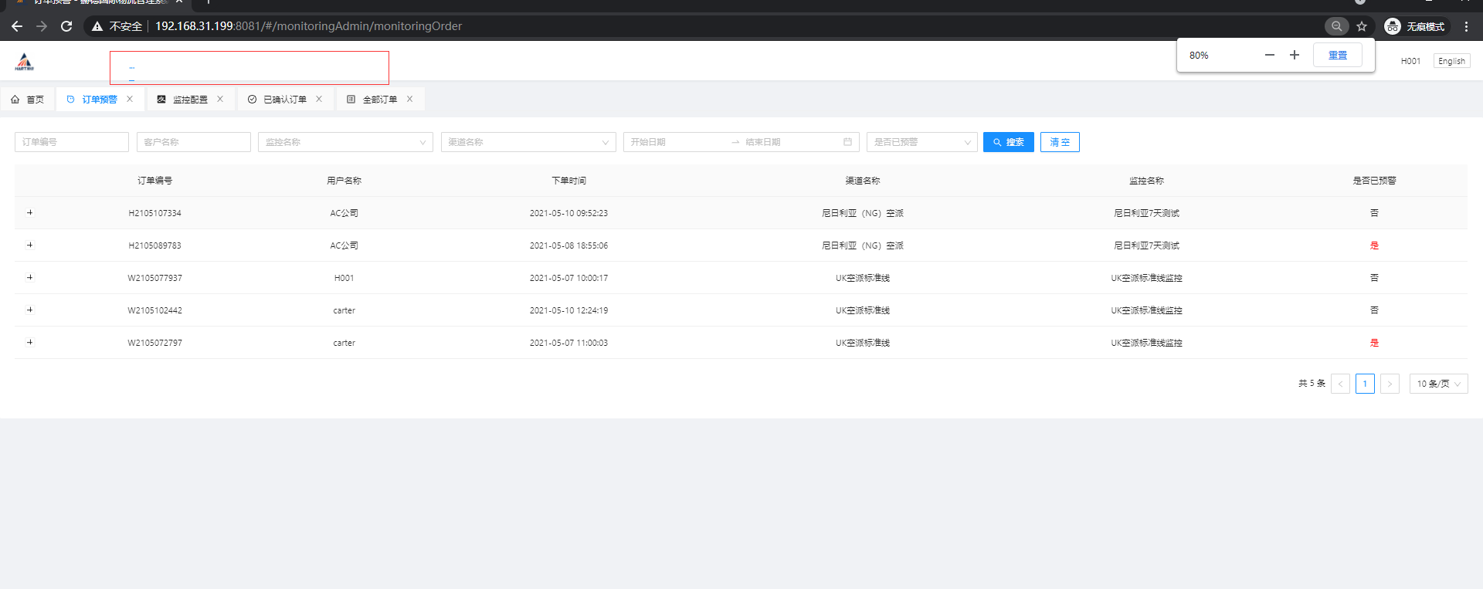Image resolution: width=1483 pixels, height=589 pixels.
Task: Increase zoom with the plus icon
Action: tap(1295, 55)
